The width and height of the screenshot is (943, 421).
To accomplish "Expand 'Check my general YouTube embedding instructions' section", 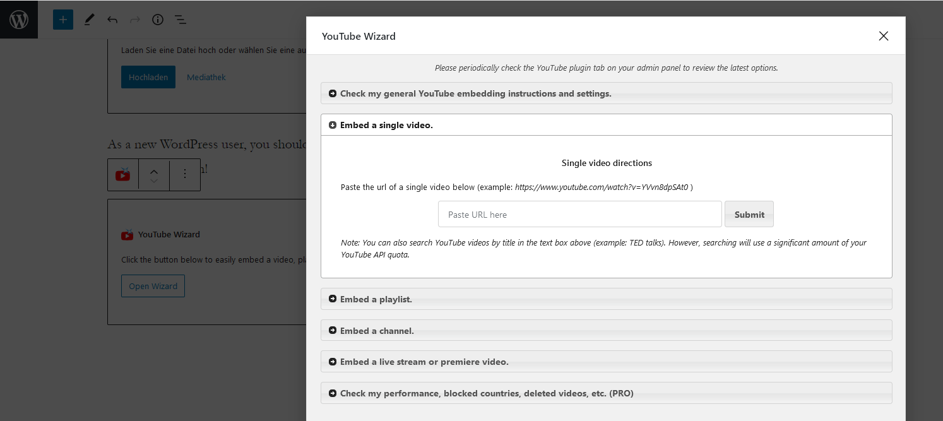I will pos(607,93).
